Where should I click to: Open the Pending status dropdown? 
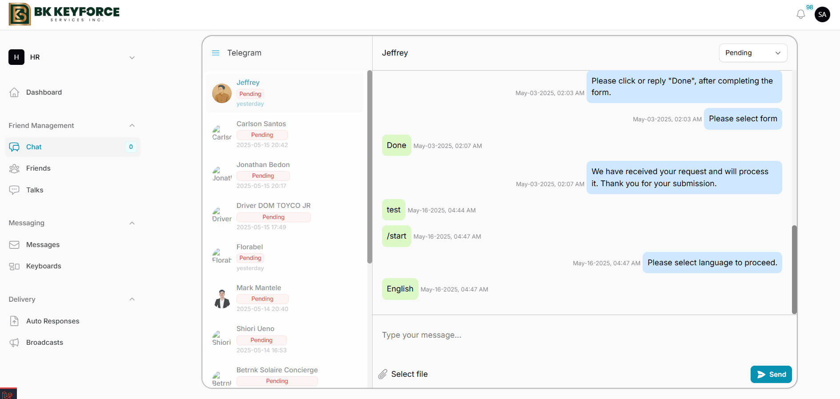(x=752, y=53)
